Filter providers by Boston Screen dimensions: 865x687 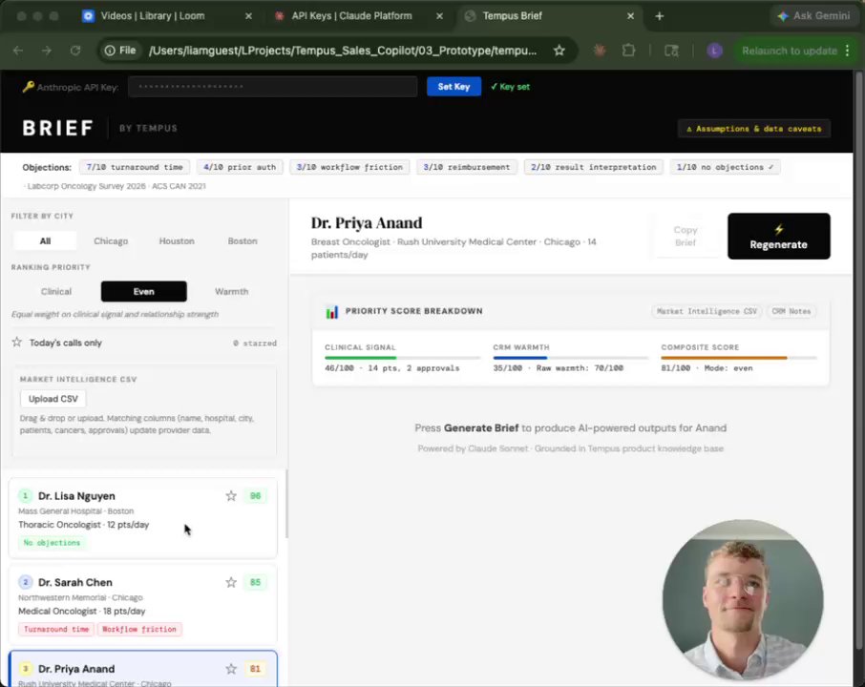pyautogui.click(x=243, y=241)
